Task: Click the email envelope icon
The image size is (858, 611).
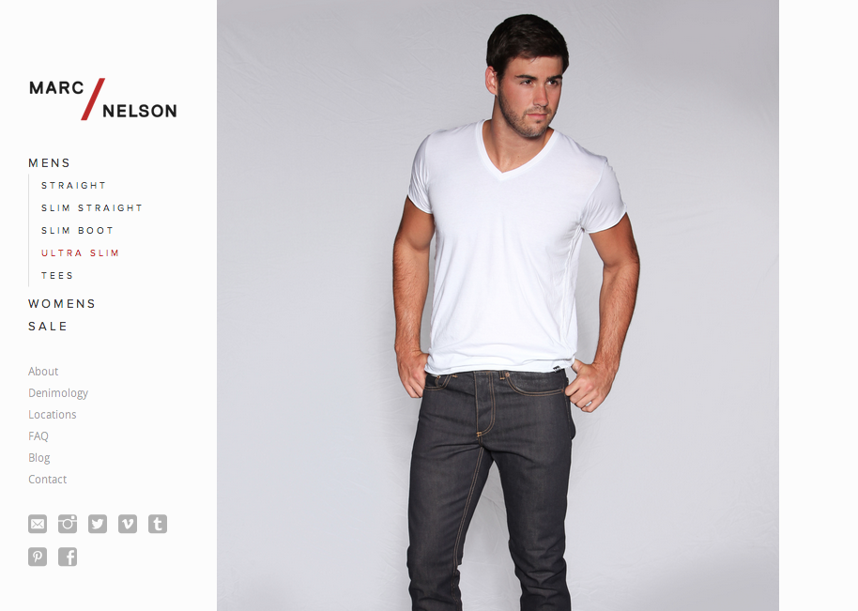Action: click(38, 524)
